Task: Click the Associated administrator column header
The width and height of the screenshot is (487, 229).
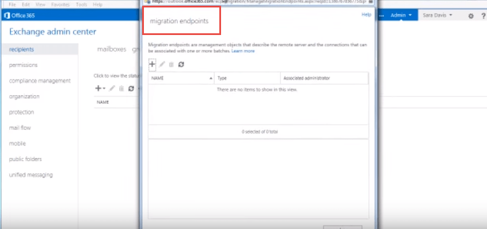Action: click(x=324, y=78)
